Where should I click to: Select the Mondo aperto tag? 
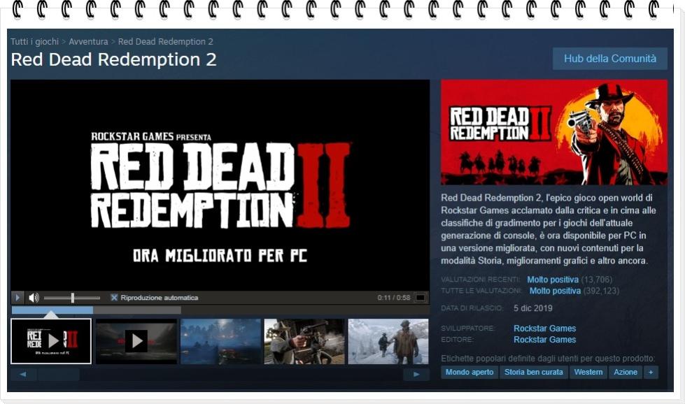(x=469, y=372)
